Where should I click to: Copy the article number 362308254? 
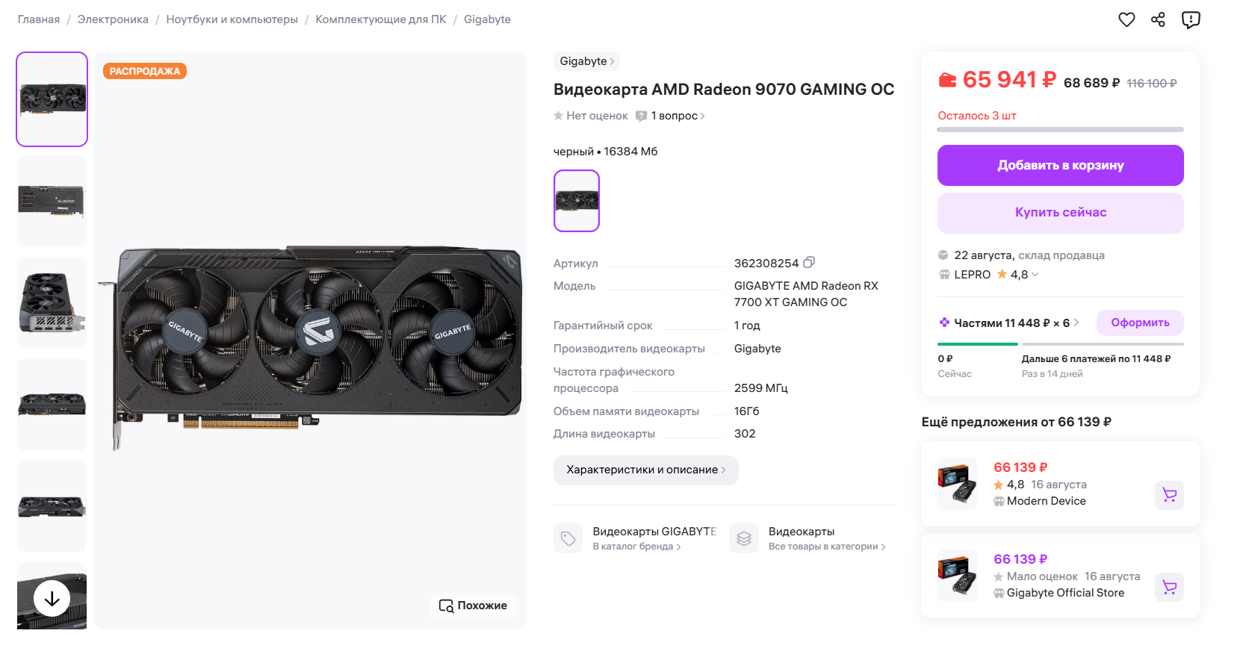(809, 263)
